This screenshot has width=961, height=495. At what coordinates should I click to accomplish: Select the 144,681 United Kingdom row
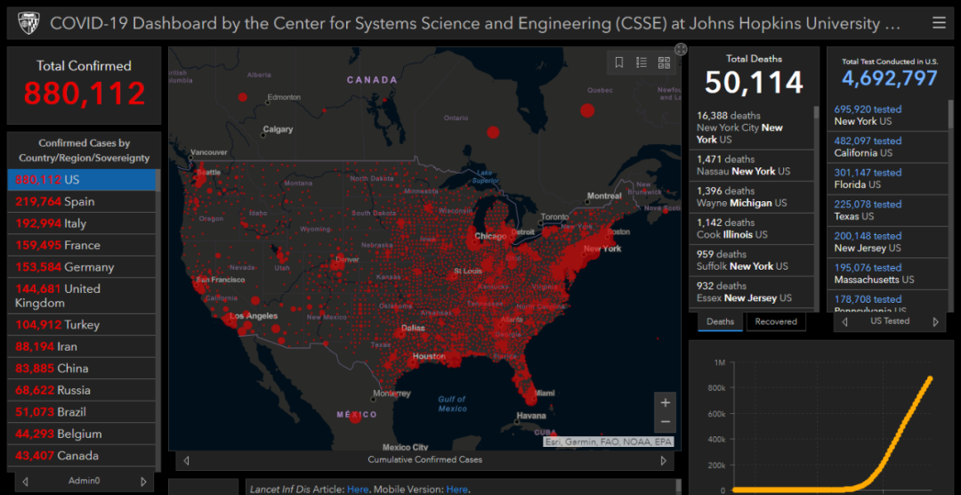(x=82, y=296)
